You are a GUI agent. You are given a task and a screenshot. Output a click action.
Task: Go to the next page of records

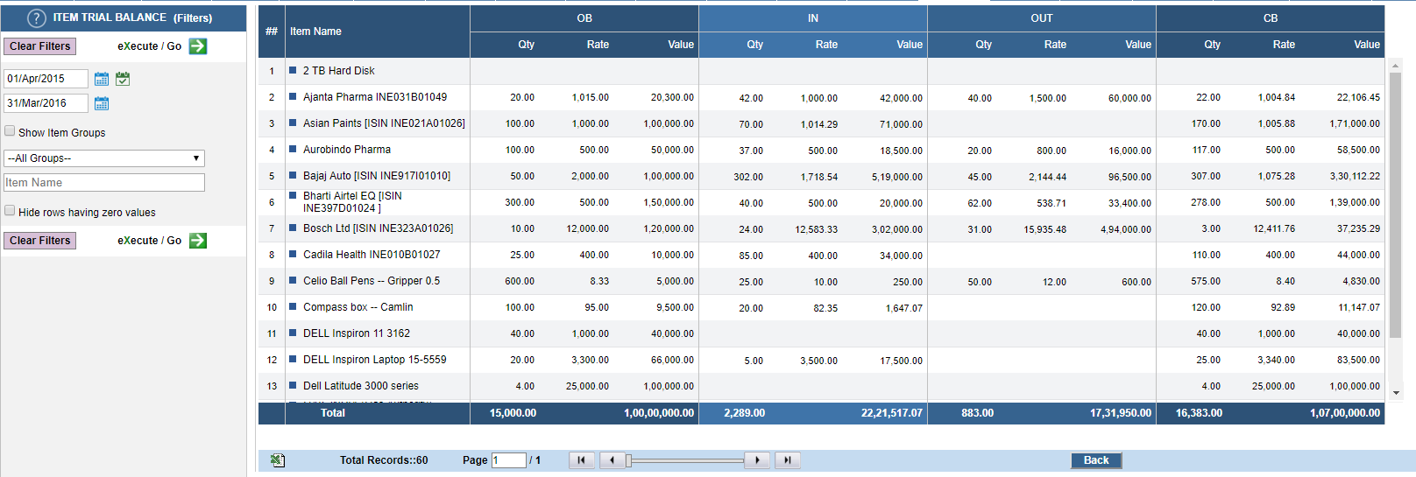[x=757, y=460]
